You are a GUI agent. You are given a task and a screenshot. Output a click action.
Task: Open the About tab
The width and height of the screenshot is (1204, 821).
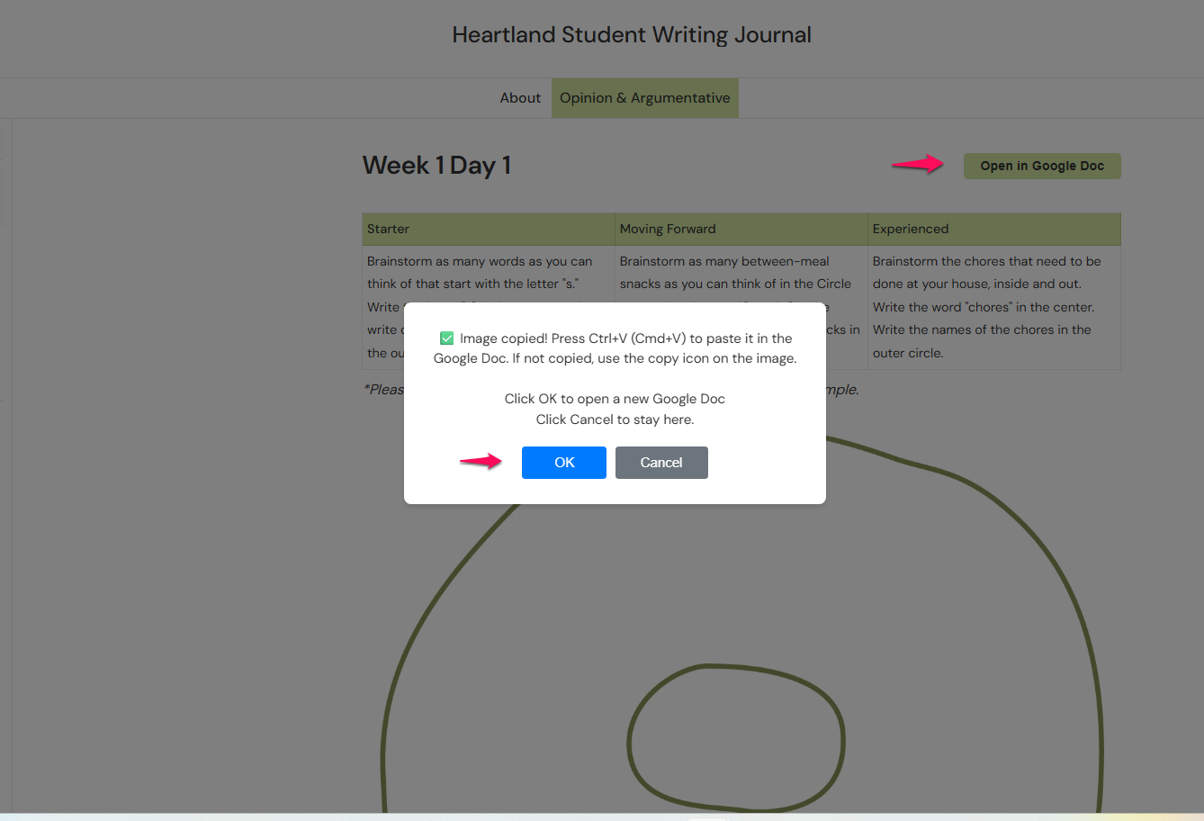pos(520,98)
